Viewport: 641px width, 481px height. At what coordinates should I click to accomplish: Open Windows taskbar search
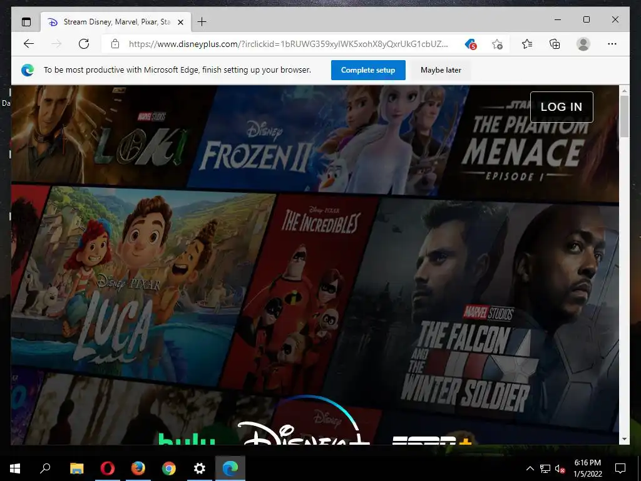(x=45, y=468)
